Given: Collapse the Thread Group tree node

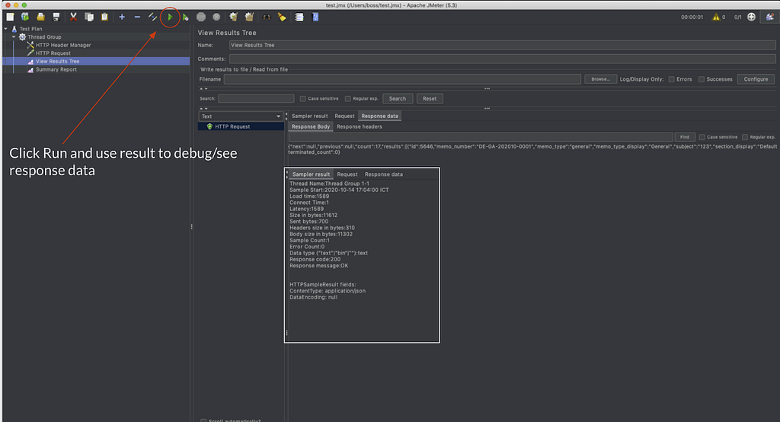Looking at the screenshot, I should (x=14, y=37).
